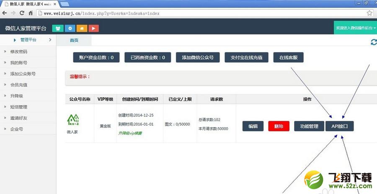This screenshot has height=194, width=377.
Task: Open 会员充值 in the sidebar
Action: 28,85
